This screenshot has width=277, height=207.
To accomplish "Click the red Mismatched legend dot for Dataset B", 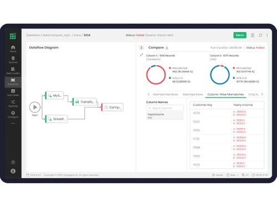I will point(234,68).
